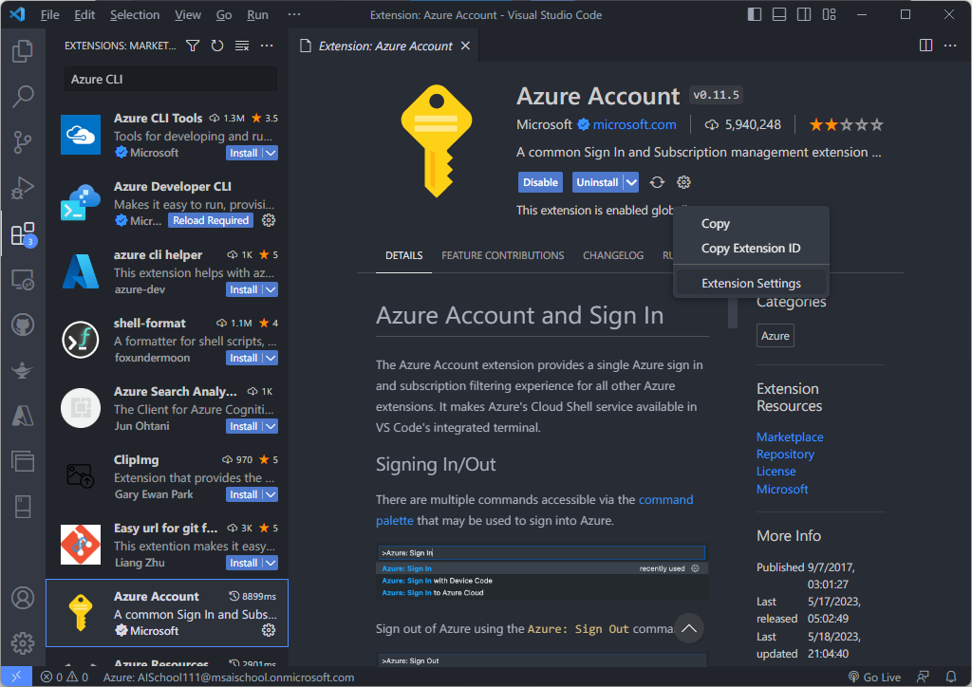Screen dimensions: 972x687
Task: Close the Azure Account extension tab
Action: [465, 46]
